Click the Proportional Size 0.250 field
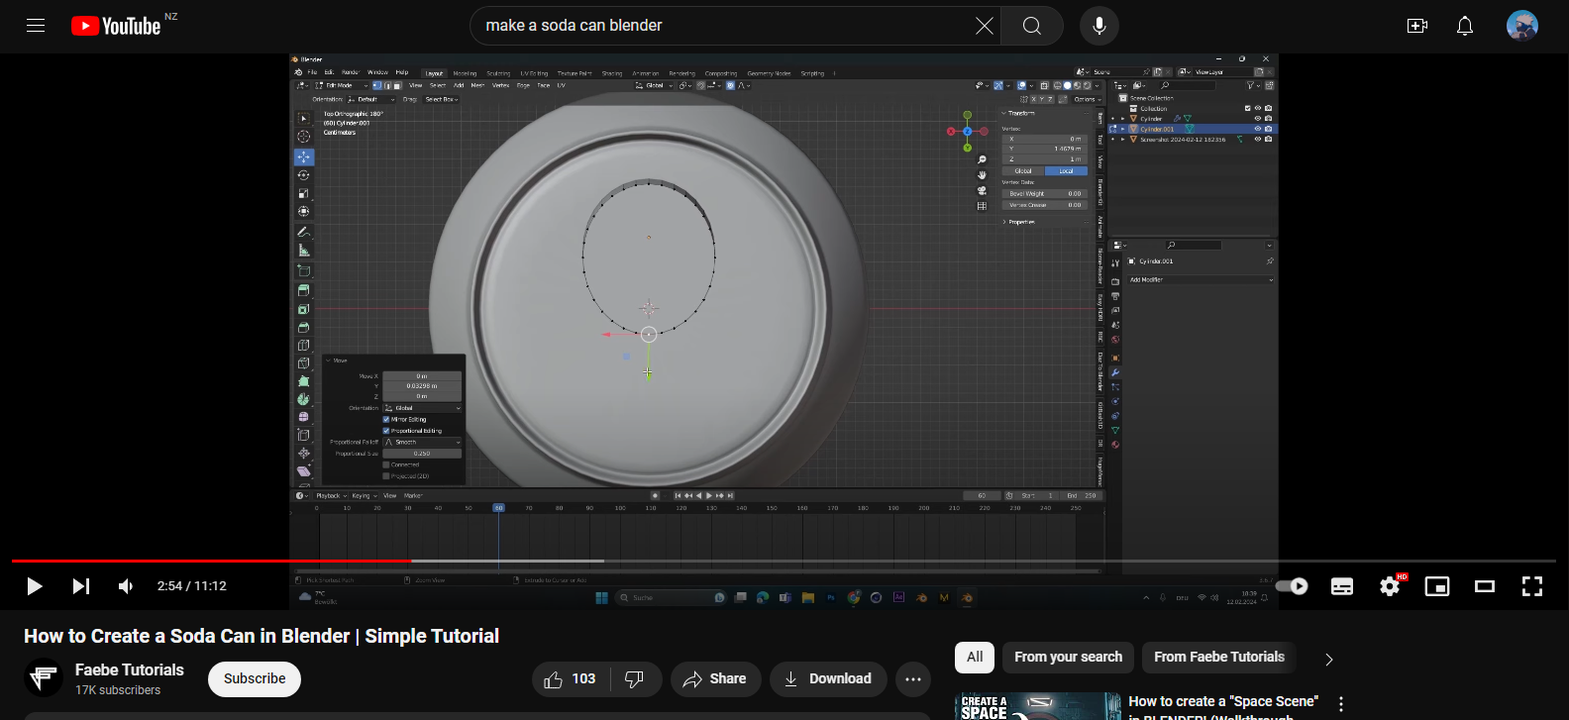Screen dimensions: 1569x720 click(x=422, y=454)
